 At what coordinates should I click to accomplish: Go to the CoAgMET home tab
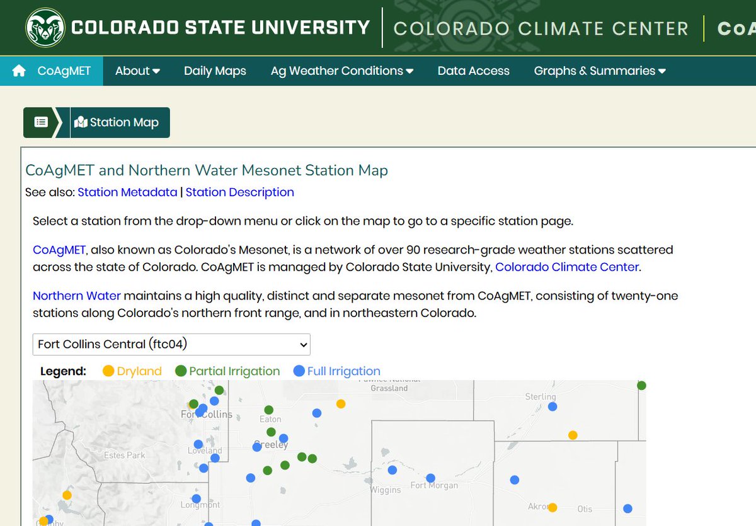pyautogui.click(x=52, y=71)
